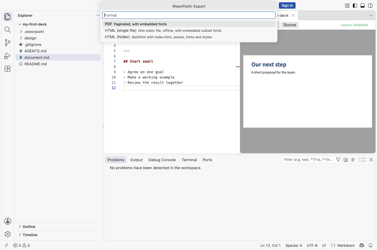This screenshot has width=377, height=250.
Task: Open the Run and Debug icon
Action: (8, 56)
